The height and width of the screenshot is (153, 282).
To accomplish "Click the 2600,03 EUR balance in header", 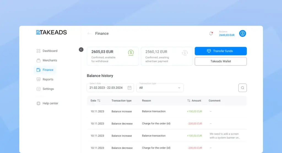I will (227, 35).
